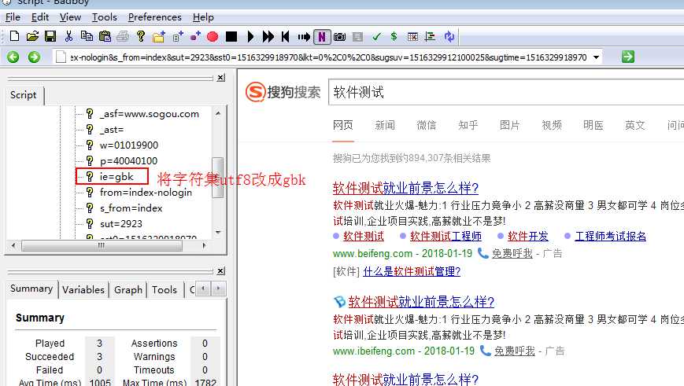Close the Summary panel with x
This screenshot has height=386, width=684.
(221, 271)
